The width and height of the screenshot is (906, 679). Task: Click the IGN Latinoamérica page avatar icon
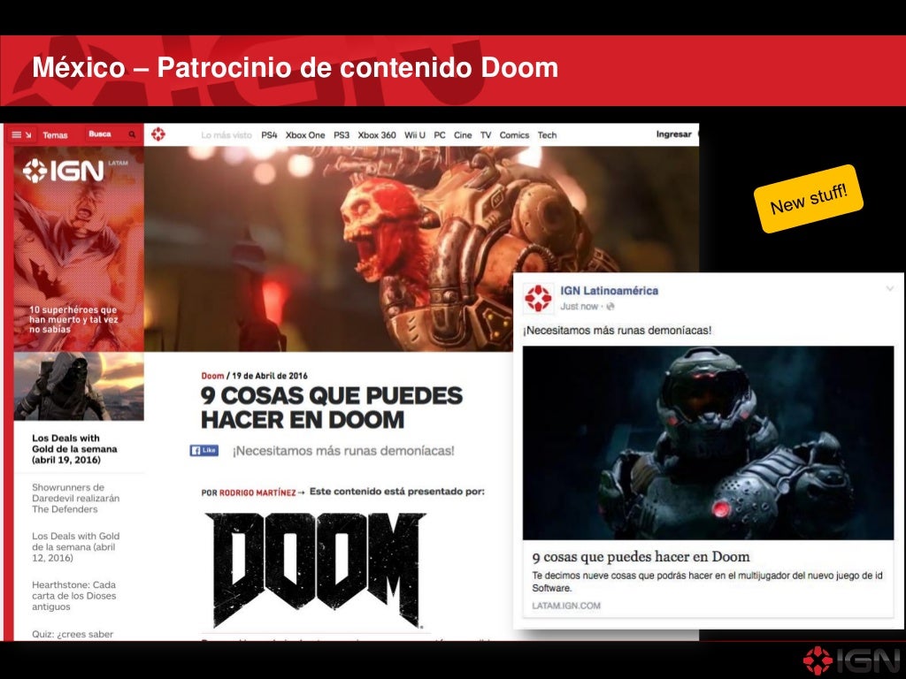539,298
